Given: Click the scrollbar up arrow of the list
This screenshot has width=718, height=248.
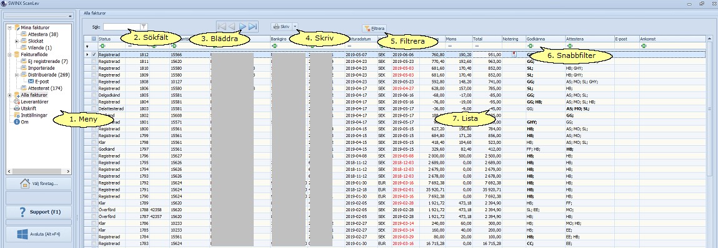Looking at the screenshot, I should coord(710,39).
